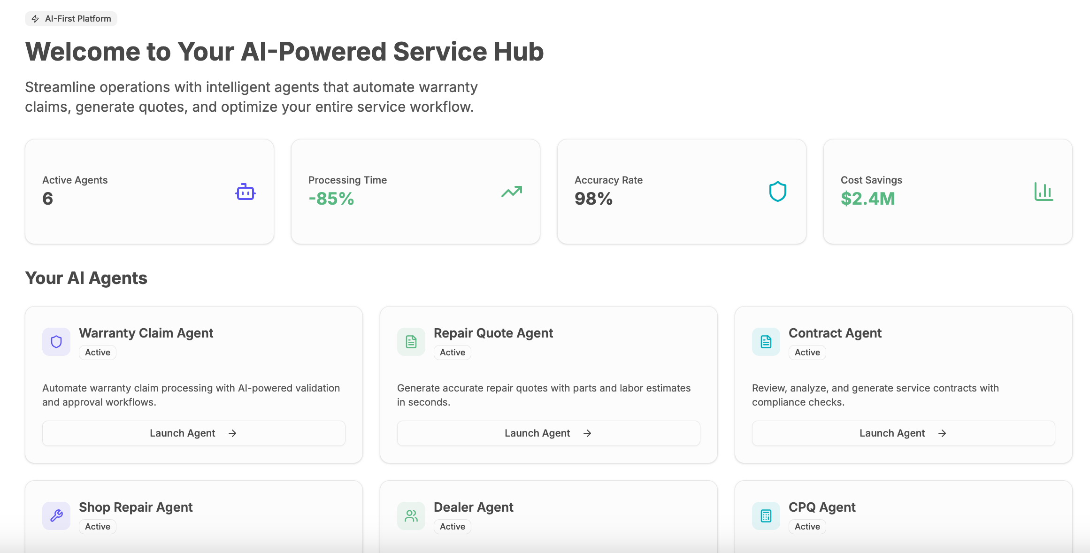Launch the Repair Quote Agent
Viewport: 1090px width, 553px height.
(548, 433)
